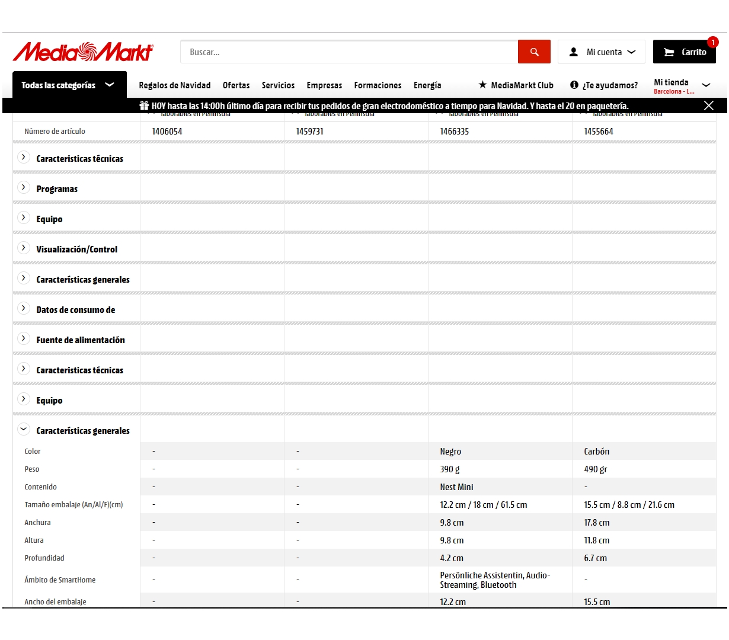Expand the Programas section
This screenshot has height=640, width=729.
(x=24, y=188)
